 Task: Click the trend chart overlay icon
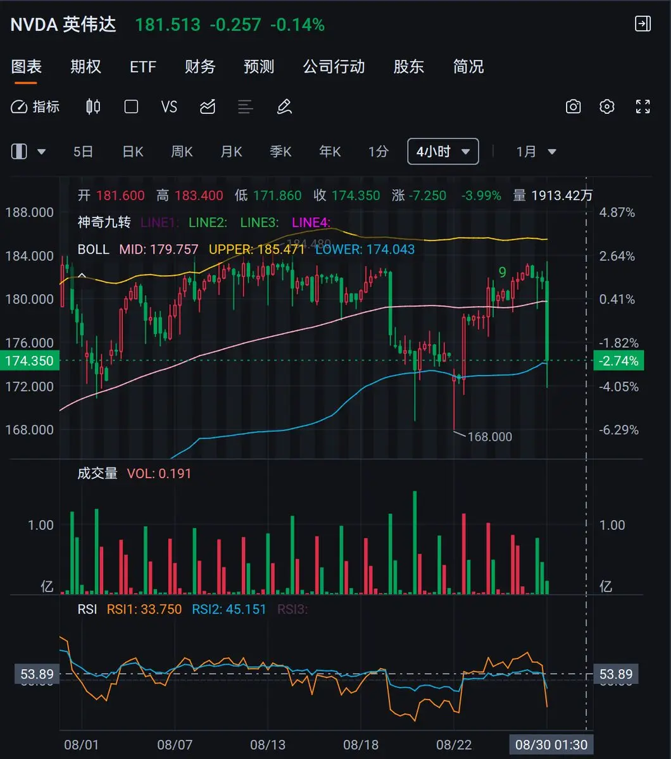[x=208, y=107]
